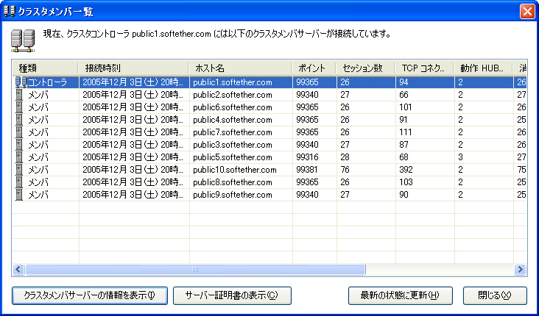
Task: Click the horizontal scrollbar thumb
Action: point(195,270)
